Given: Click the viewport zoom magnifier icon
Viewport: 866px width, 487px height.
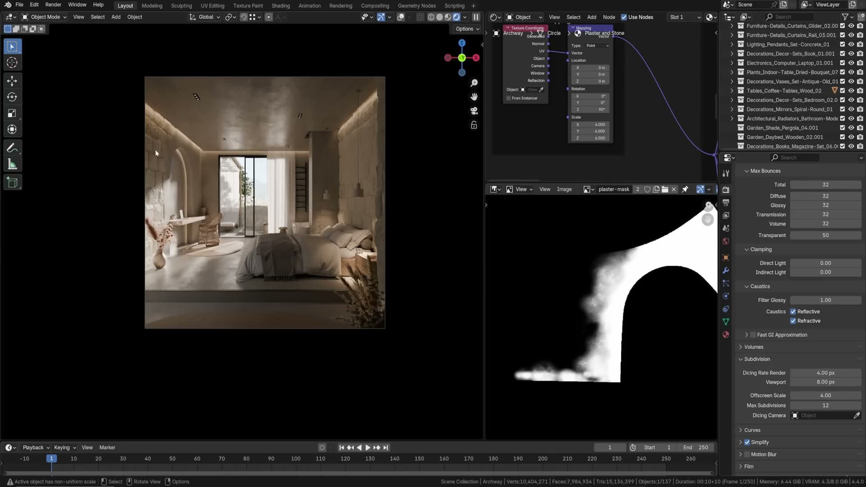Looking at the screenshot, I should point(474,83).
